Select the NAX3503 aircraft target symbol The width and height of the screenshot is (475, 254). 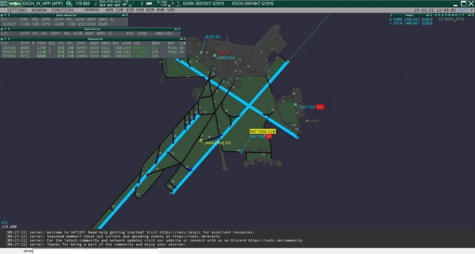[201, 140]
